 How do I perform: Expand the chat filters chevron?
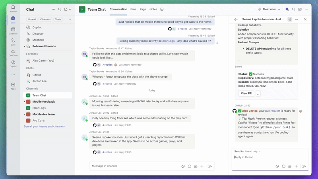pos(70,19)
